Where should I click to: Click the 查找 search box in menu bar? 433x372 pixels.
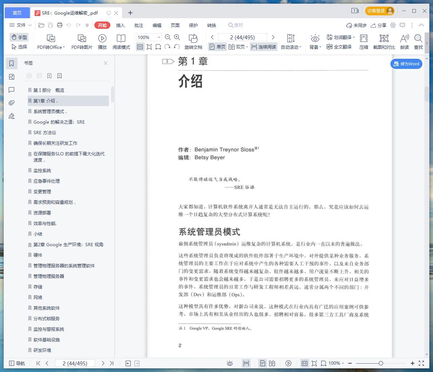click(x=236, y=25)
